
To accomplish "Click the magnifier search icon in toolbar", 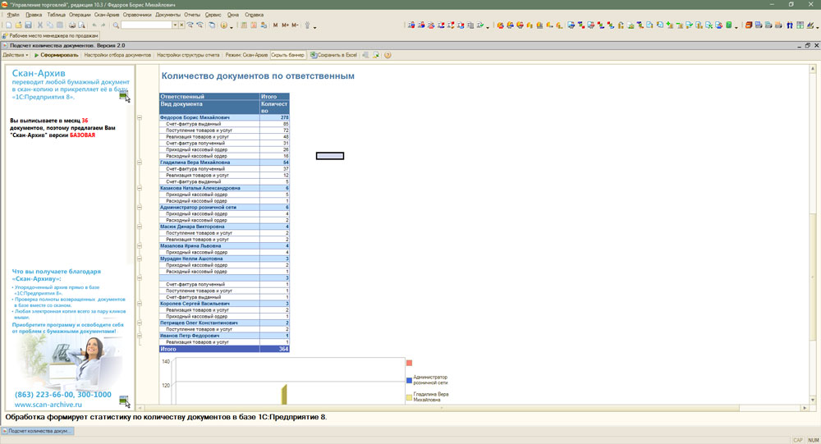I will (116, 25).
